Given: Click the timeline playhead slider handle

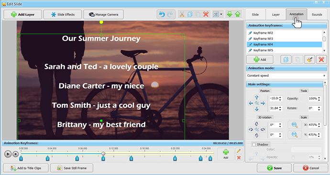Looking at the screenshot, I should pos(103,154).
